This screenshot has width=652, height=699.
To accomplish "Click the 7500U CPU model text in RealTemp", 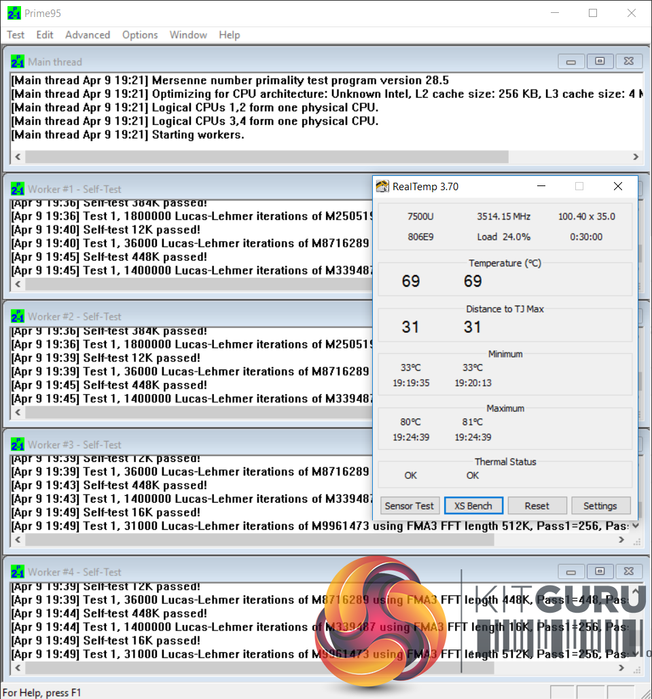I will 420,217.
